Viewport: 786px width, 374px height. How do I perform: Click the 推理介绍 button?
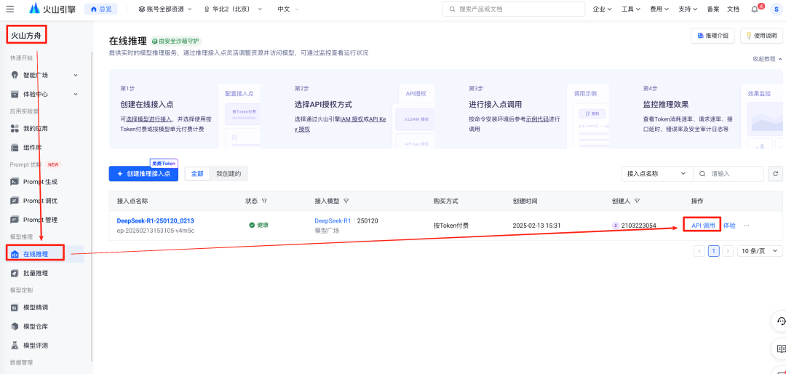coord(712,36)
